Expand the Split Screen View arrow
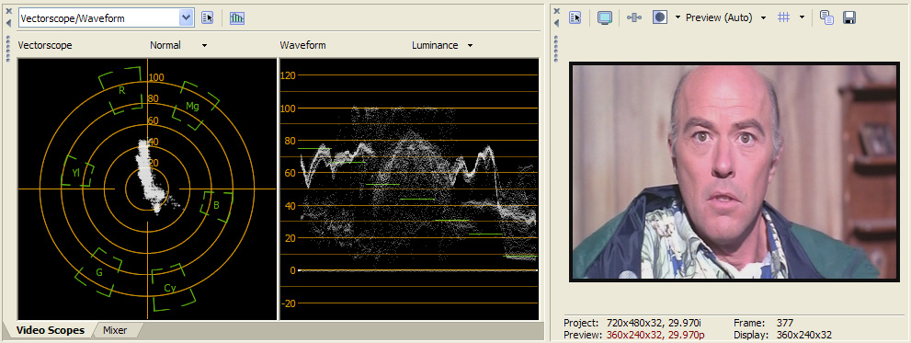 click(678, 18)
